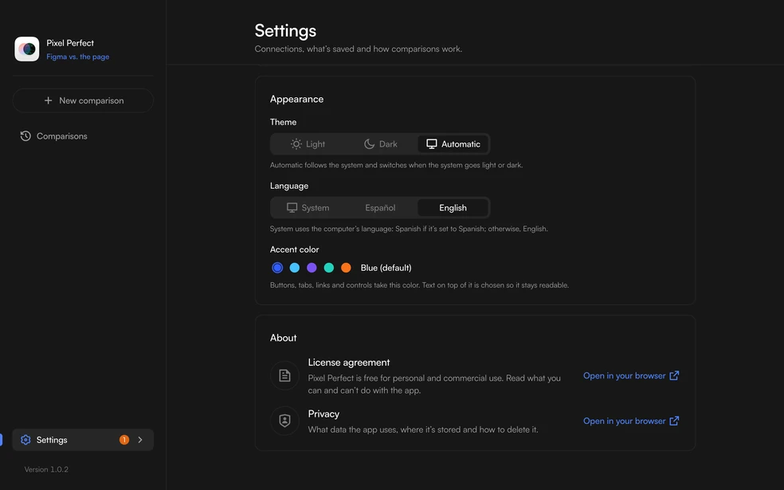Open the Settings item in the sidebar
Screen dimensions: 784x490
[x=83, y=440]
